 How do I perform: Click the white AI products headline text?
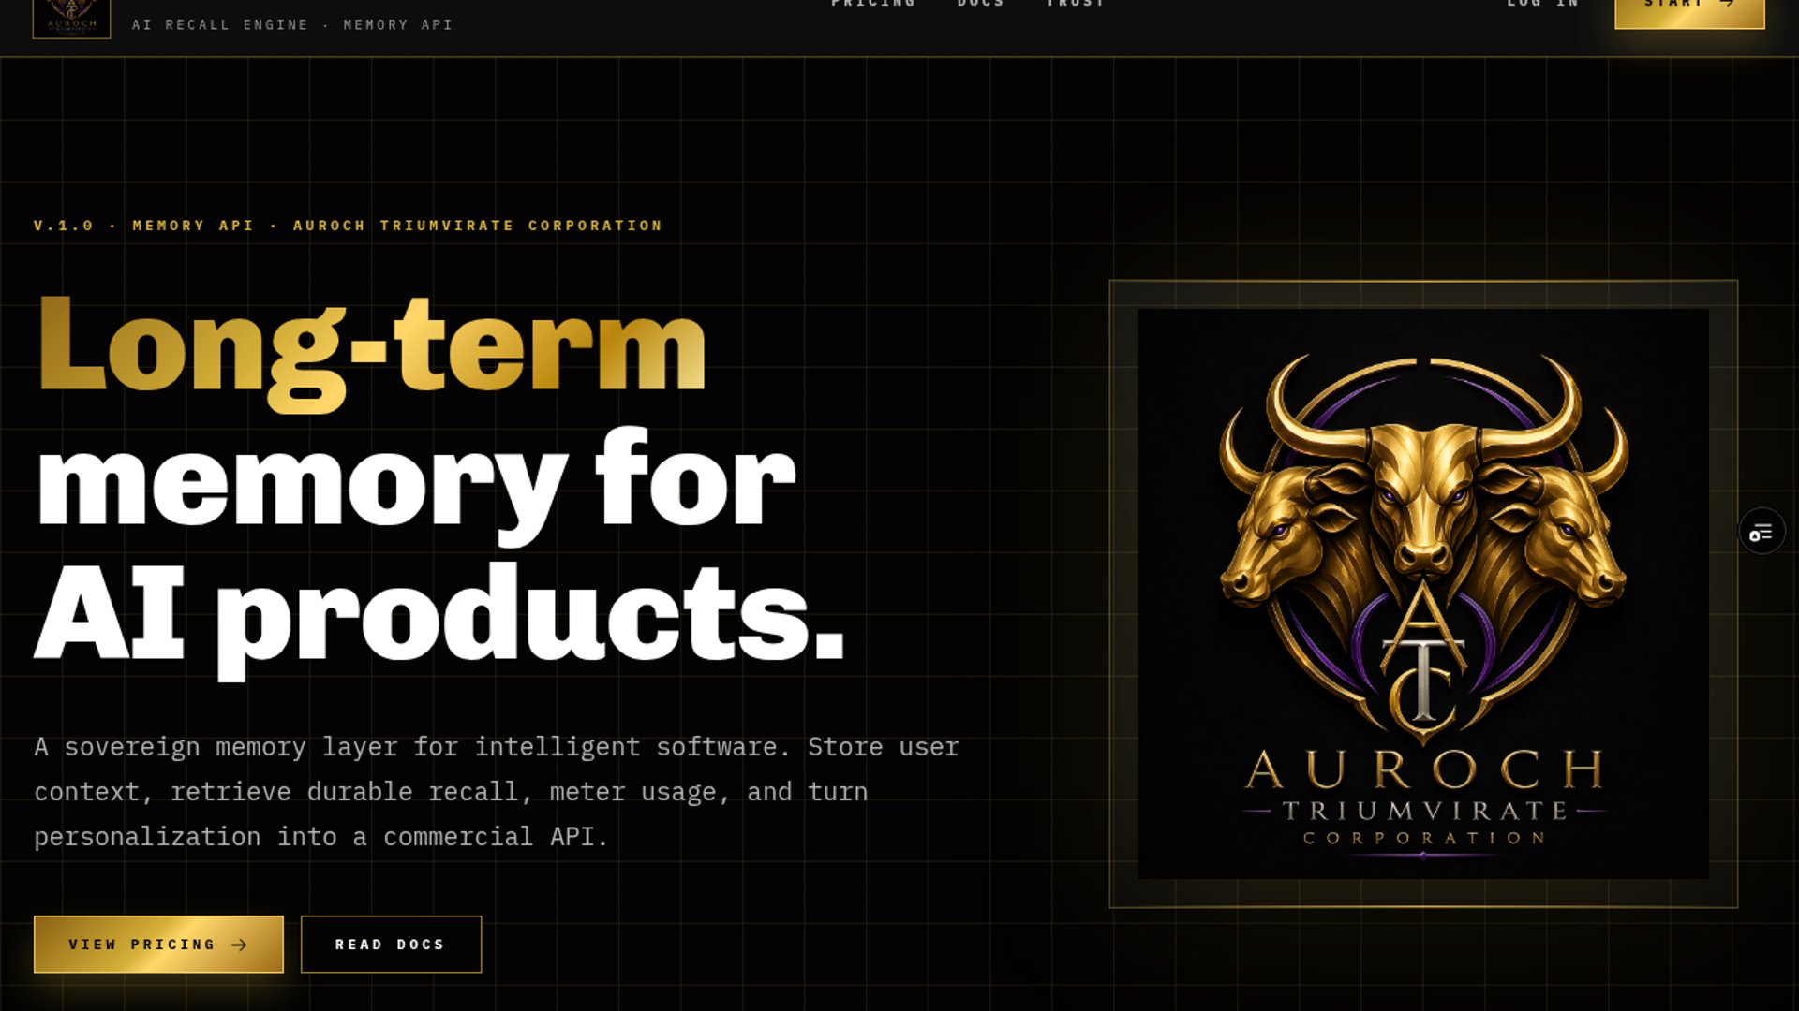tap(439, 618)
